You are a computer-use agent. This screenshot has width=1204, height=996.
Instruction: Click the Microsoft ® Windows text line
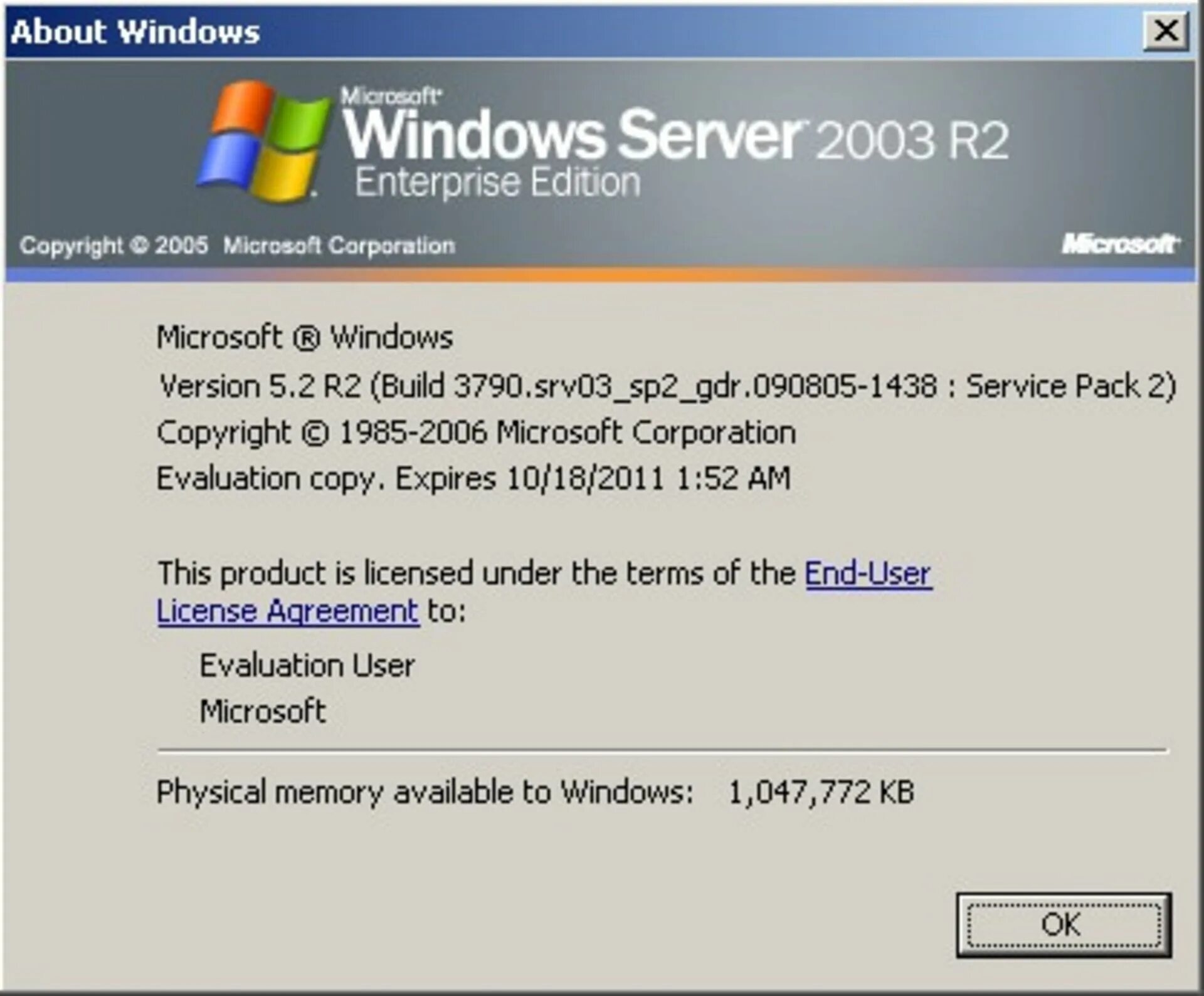[305, 337]
